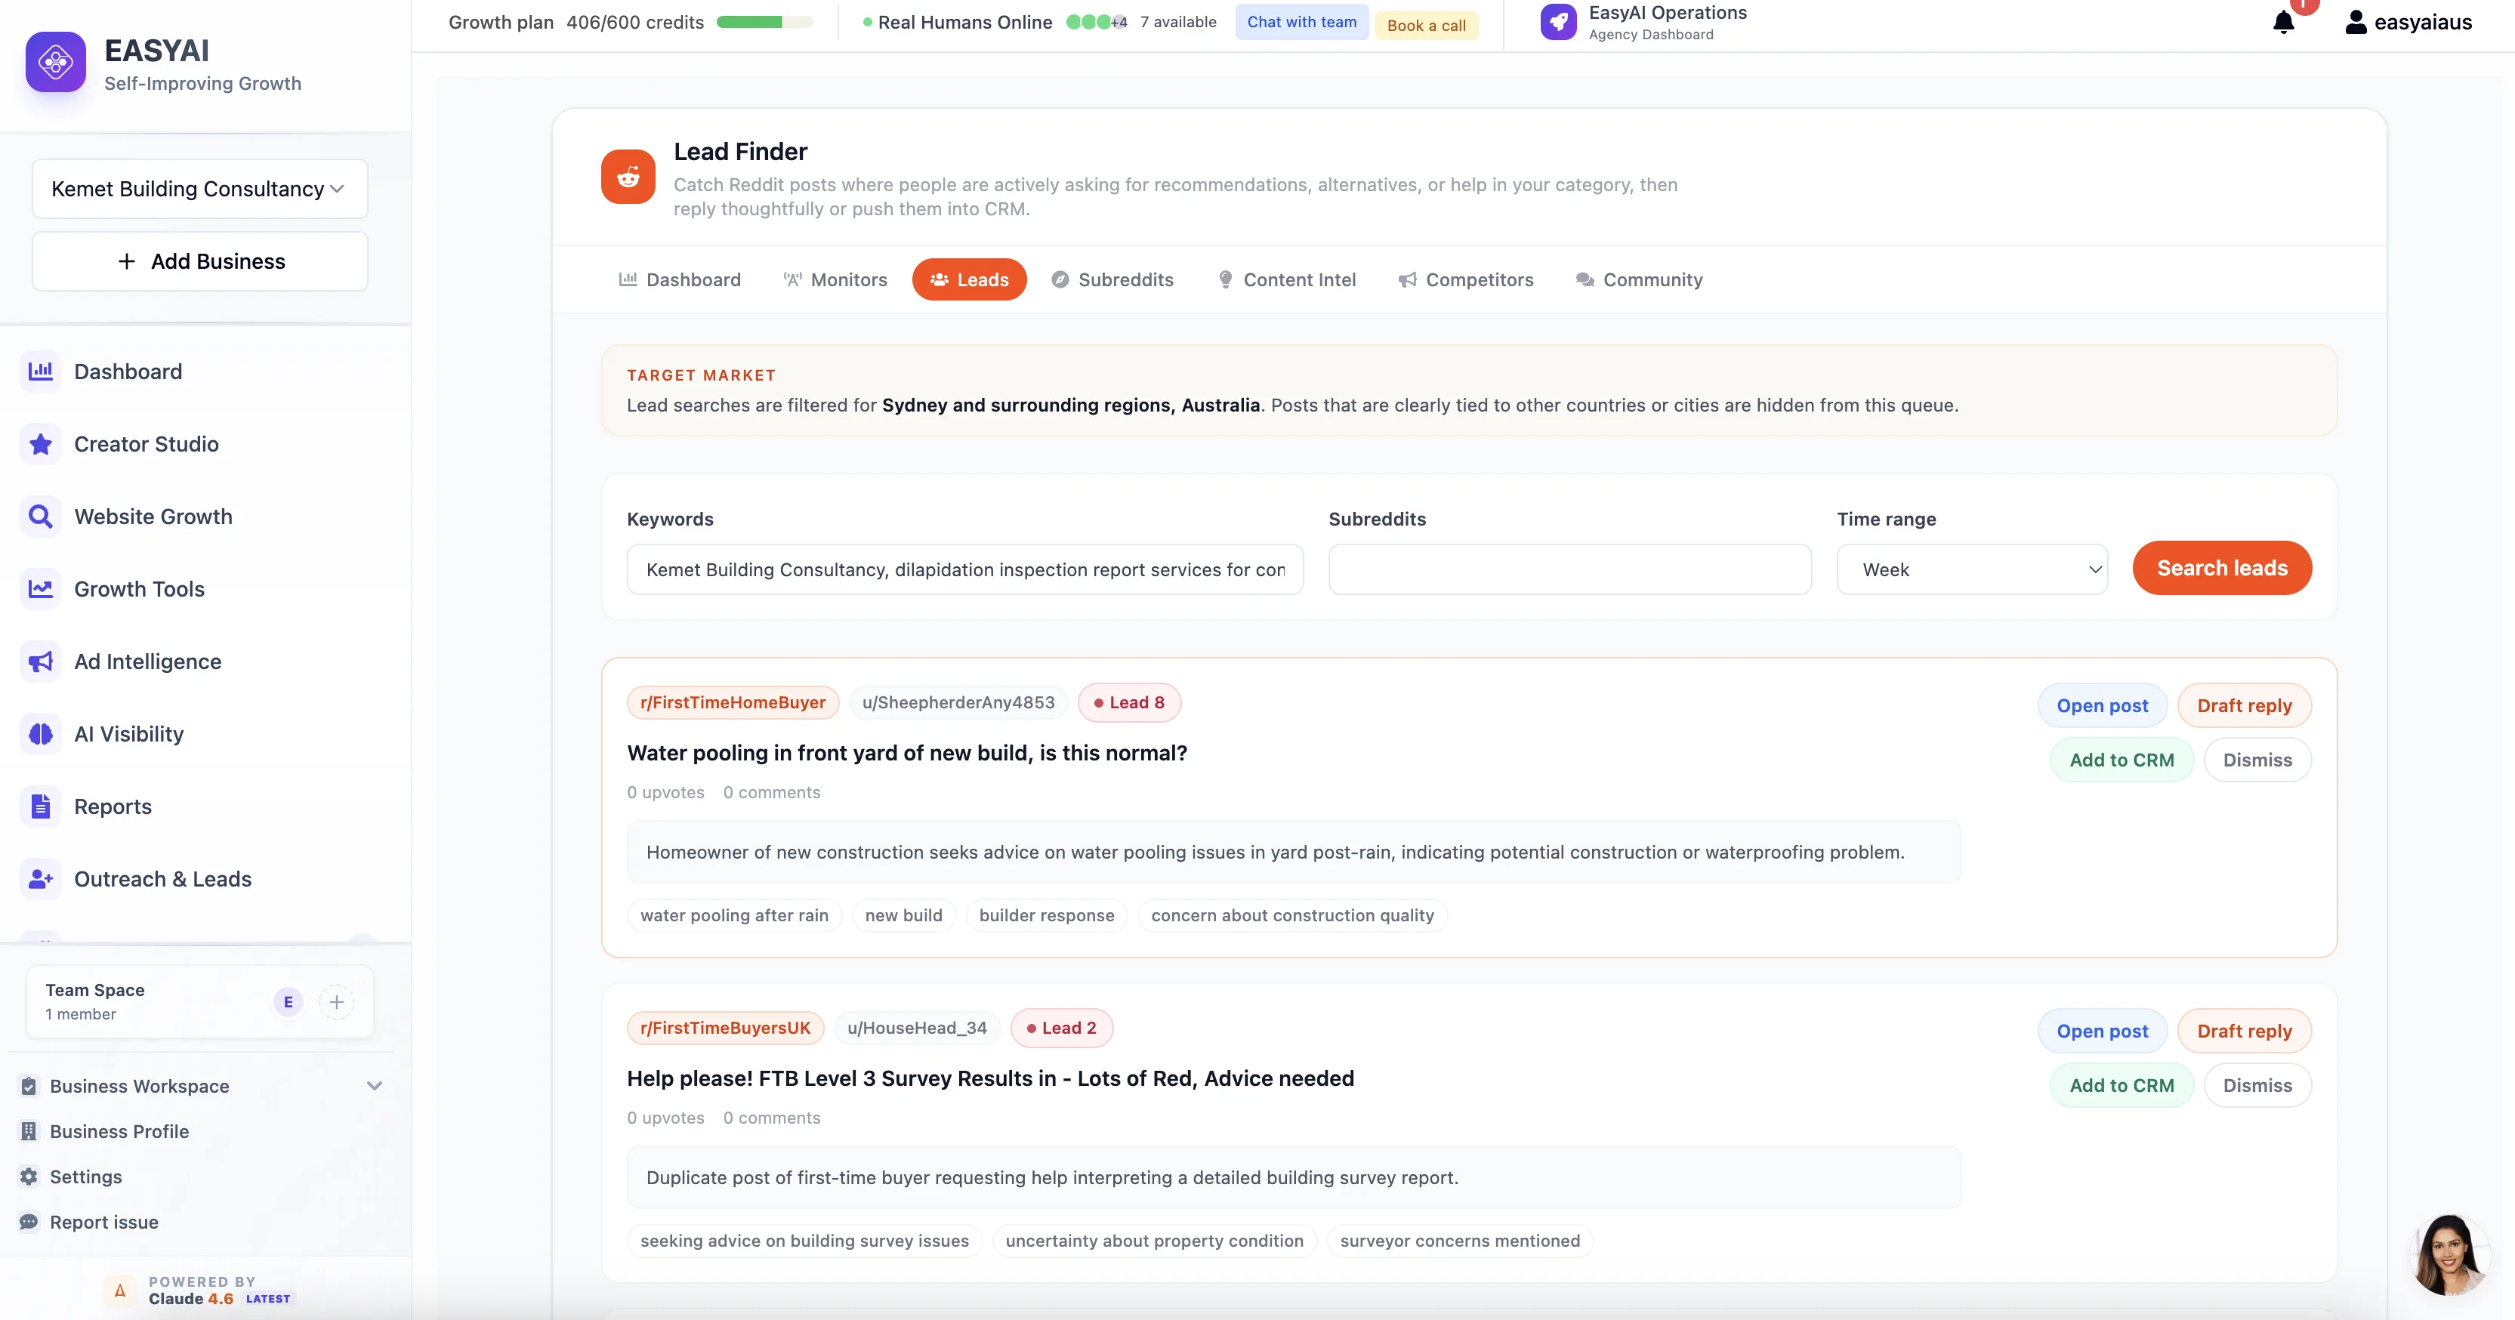Select Ad Intelligence in the sidebar

(x=147, y=661)
